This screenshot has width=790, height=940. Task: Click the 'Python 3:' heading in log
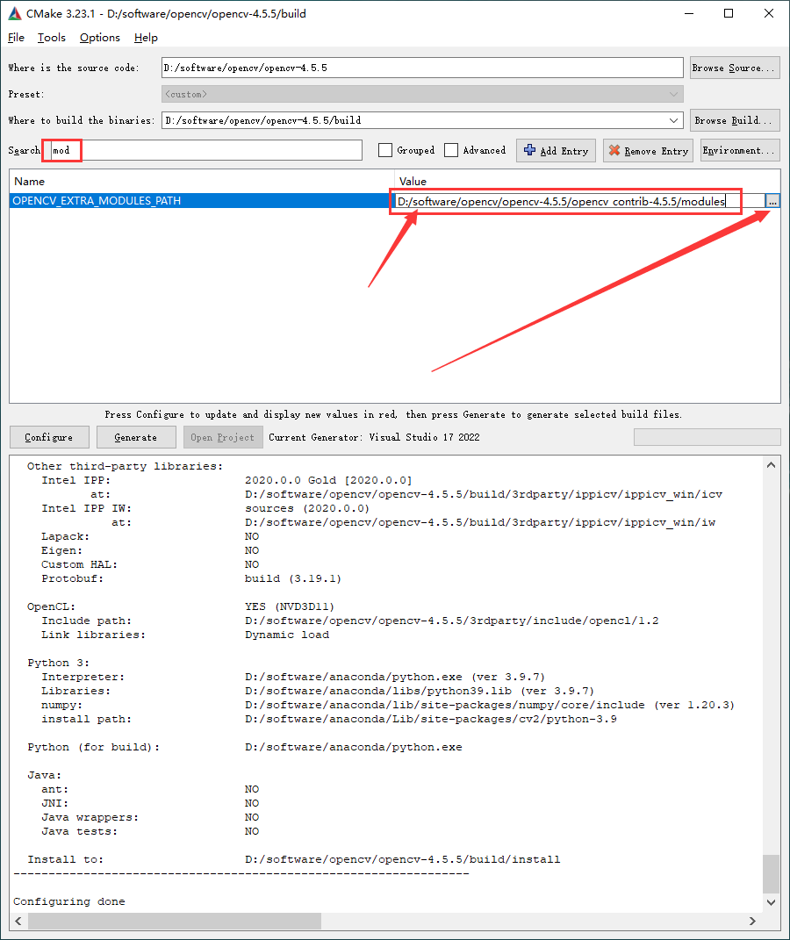point(58,663)
